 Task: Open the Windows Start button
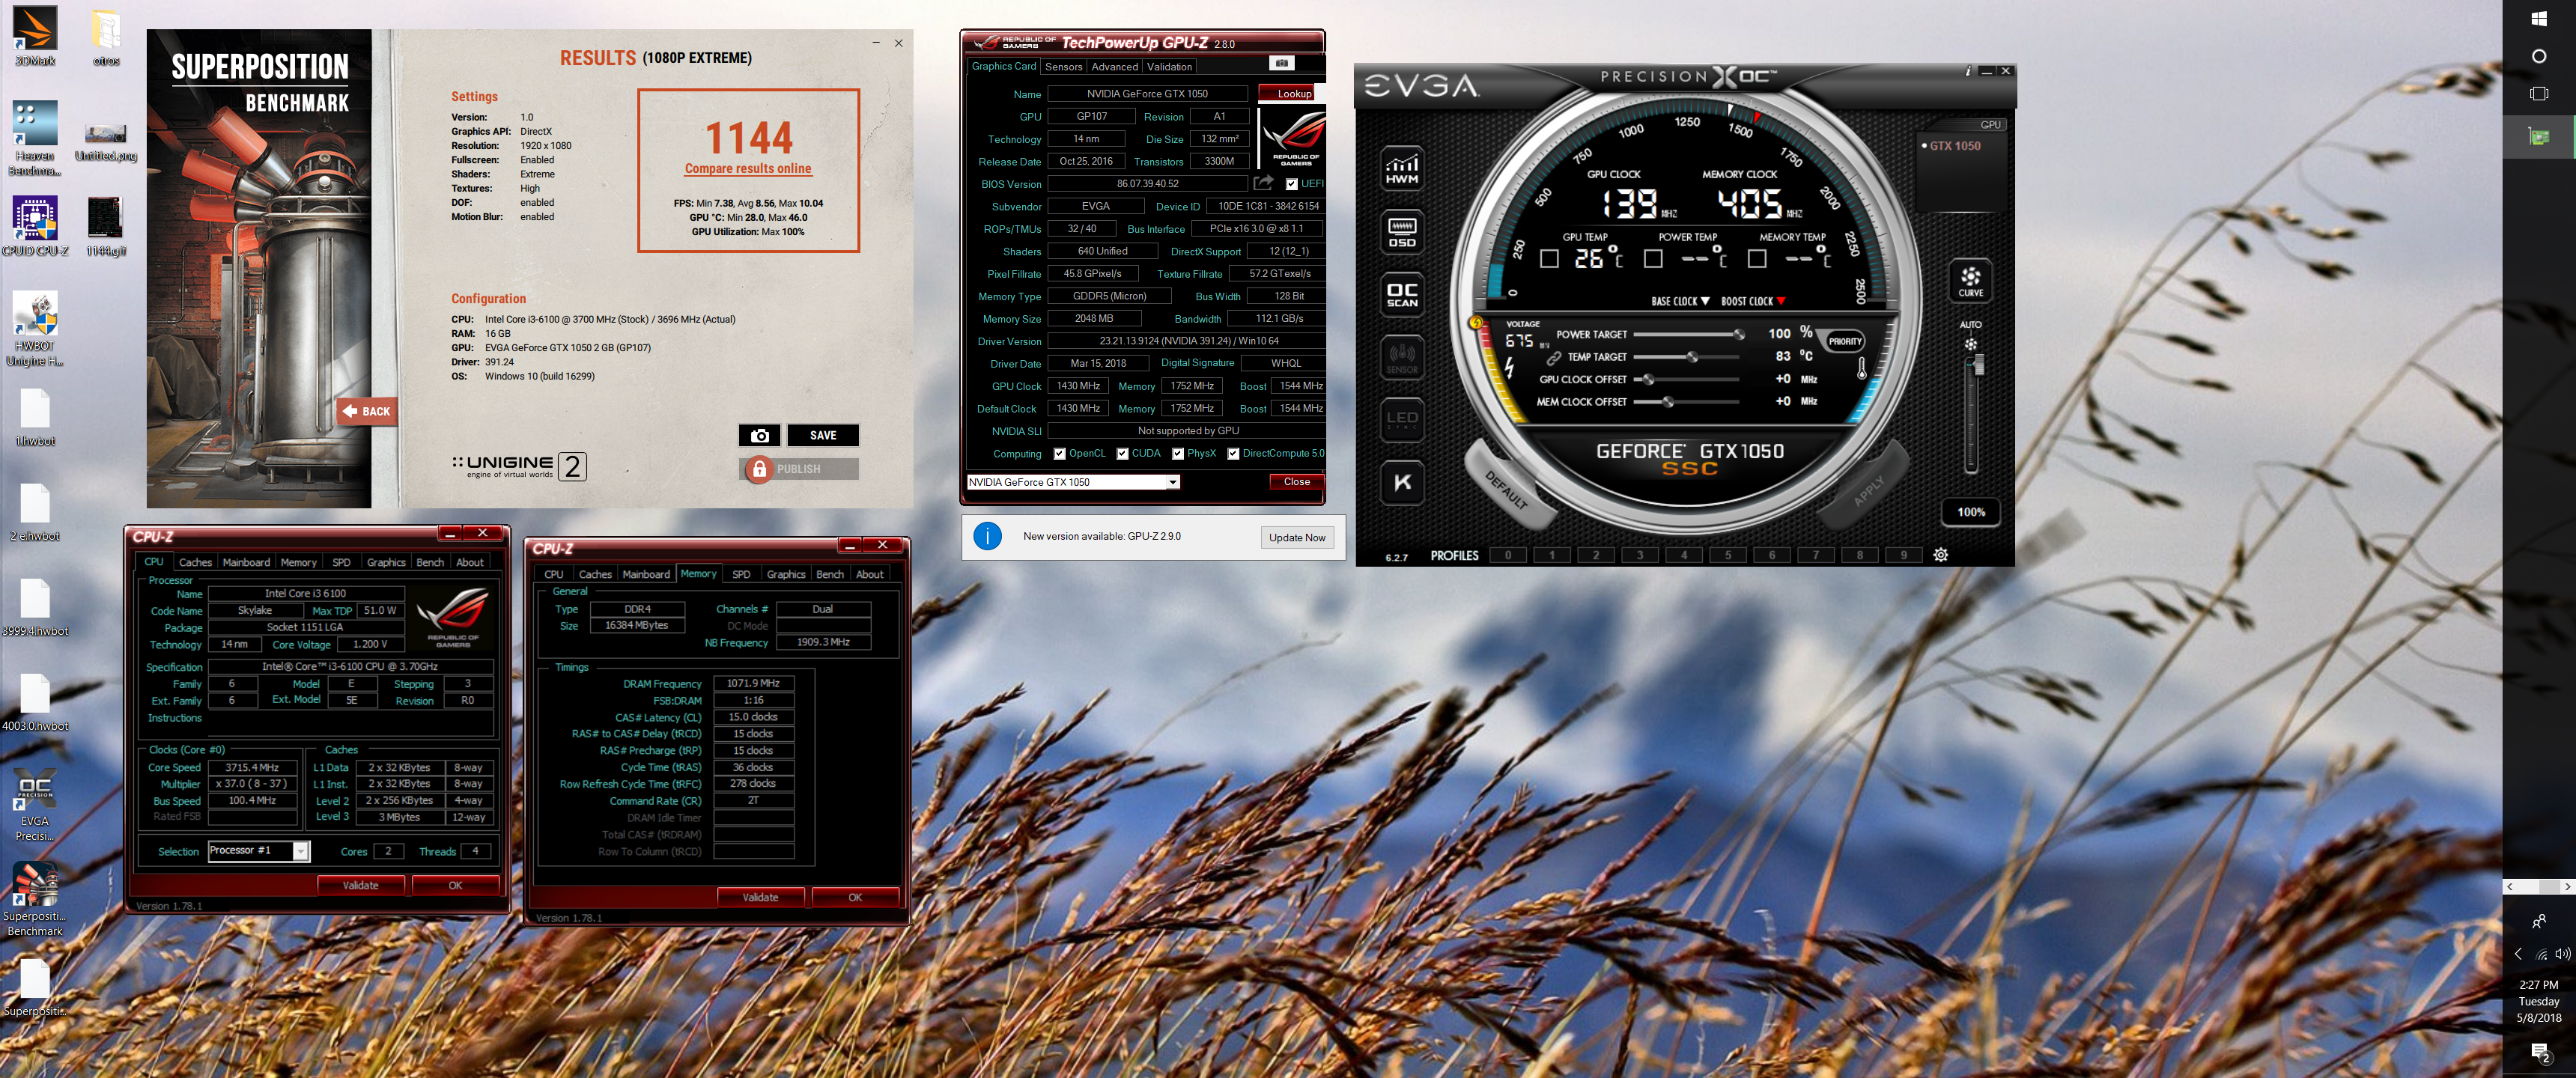pyautogui.click(x=2538, y=19)
